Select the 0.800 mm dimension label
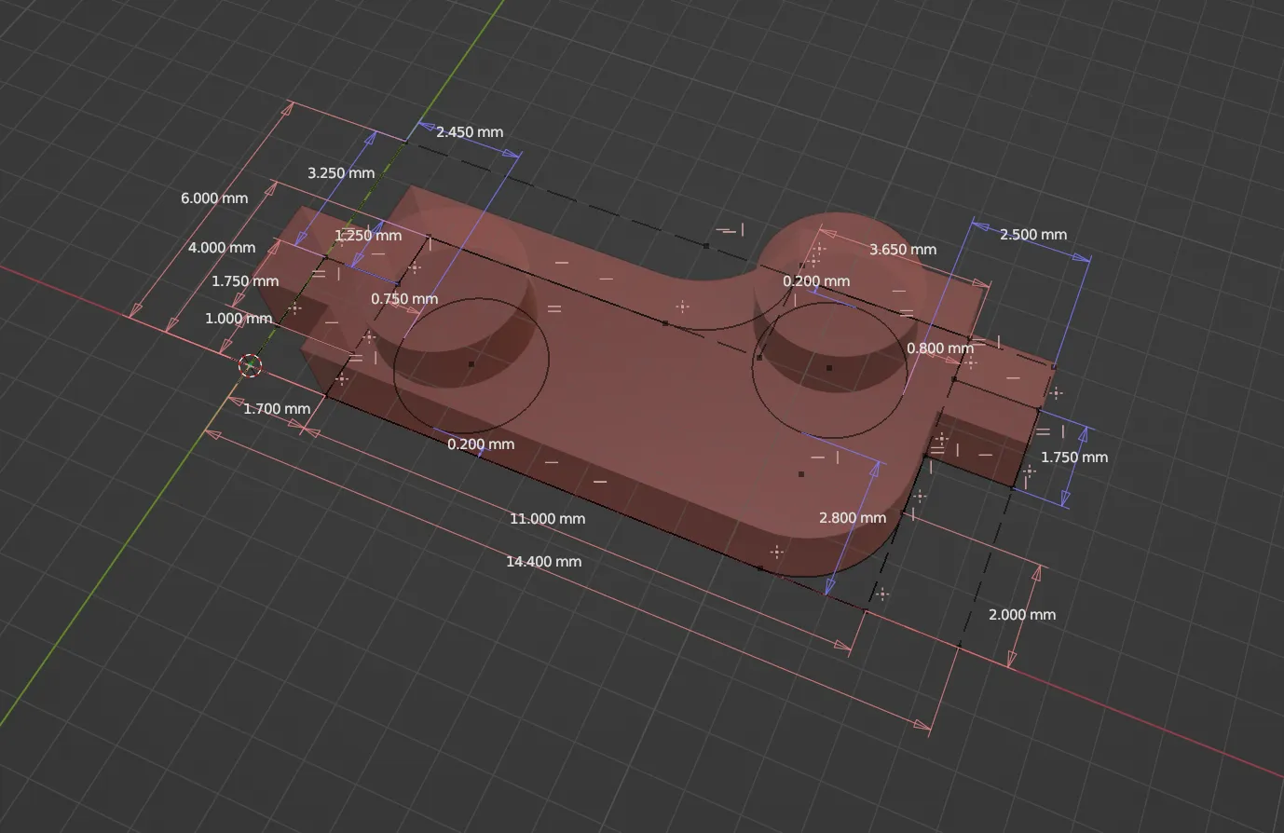This screenshot has height=833, width=1284. tap(940, 348)
